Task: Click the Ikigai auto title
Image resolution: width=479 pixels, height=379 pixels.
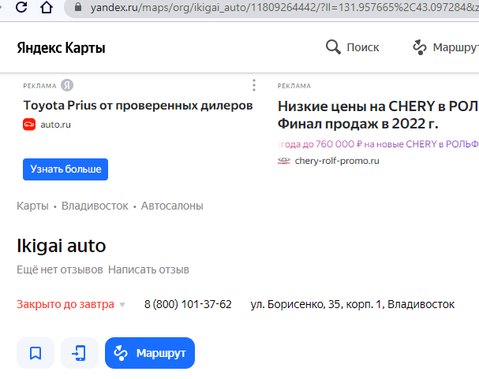Action: point(62,246)
